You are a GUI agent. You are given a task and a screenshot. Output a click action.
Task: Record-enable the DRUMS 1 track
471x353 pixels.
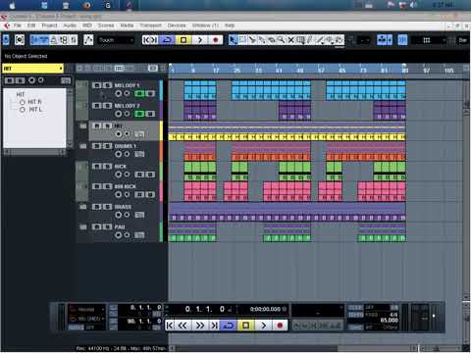click(x=119, y=154)
